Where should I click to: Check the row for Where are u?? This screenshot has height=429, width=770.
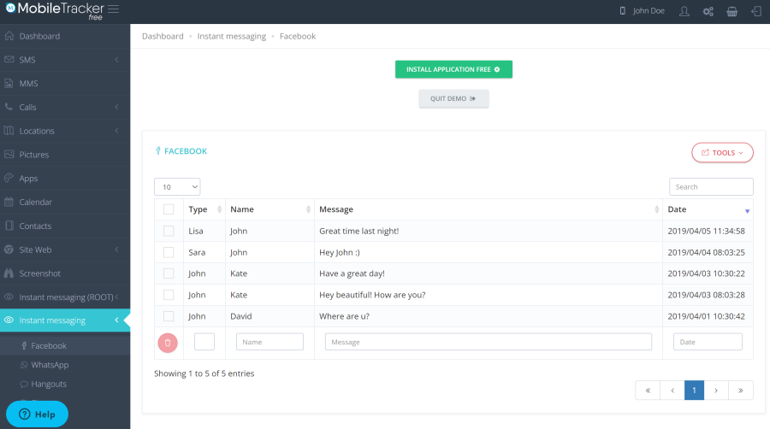(169, 316)
